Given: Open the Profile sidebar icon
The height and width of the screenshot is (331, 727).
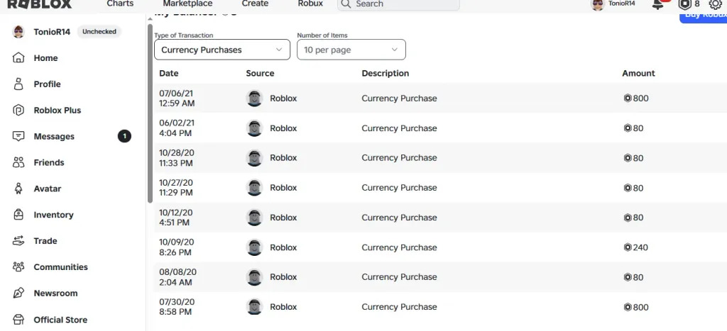Looking at the screenshot, I should 18,84.
